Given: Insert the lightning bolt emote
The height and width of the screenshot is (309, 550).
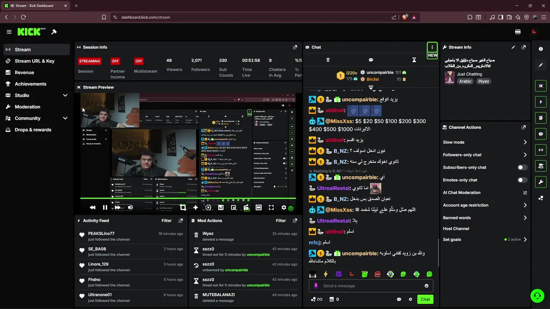Looking at the screenshot, I should (x=325, y=274).
